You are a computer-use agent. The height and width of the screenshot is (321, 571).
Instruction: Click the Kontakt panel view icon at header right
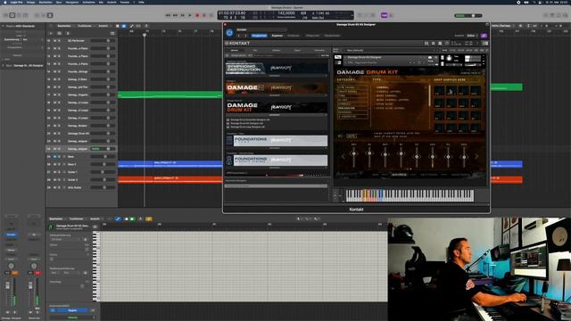pyautogui.click(x=485, y=44)
